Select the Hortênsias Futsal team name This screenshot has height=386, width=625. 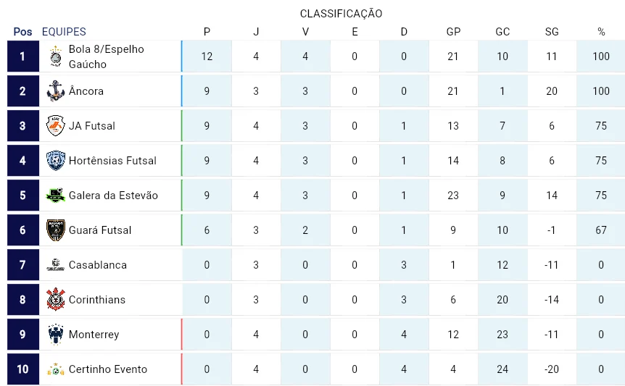112,161
